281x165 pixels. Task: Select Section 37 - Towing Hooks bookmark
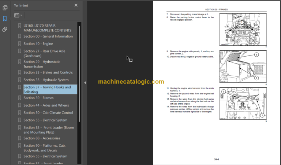pos(50,89)
